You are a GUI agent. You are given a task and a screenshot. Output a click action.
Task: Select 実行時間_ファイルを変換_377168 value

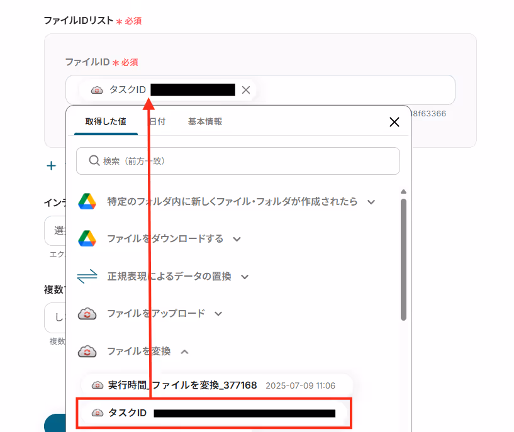click(x=217, y=385)
